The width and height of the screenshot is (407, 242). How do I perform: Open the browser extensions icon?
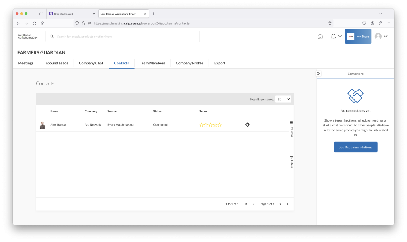[x=380, y=23]
